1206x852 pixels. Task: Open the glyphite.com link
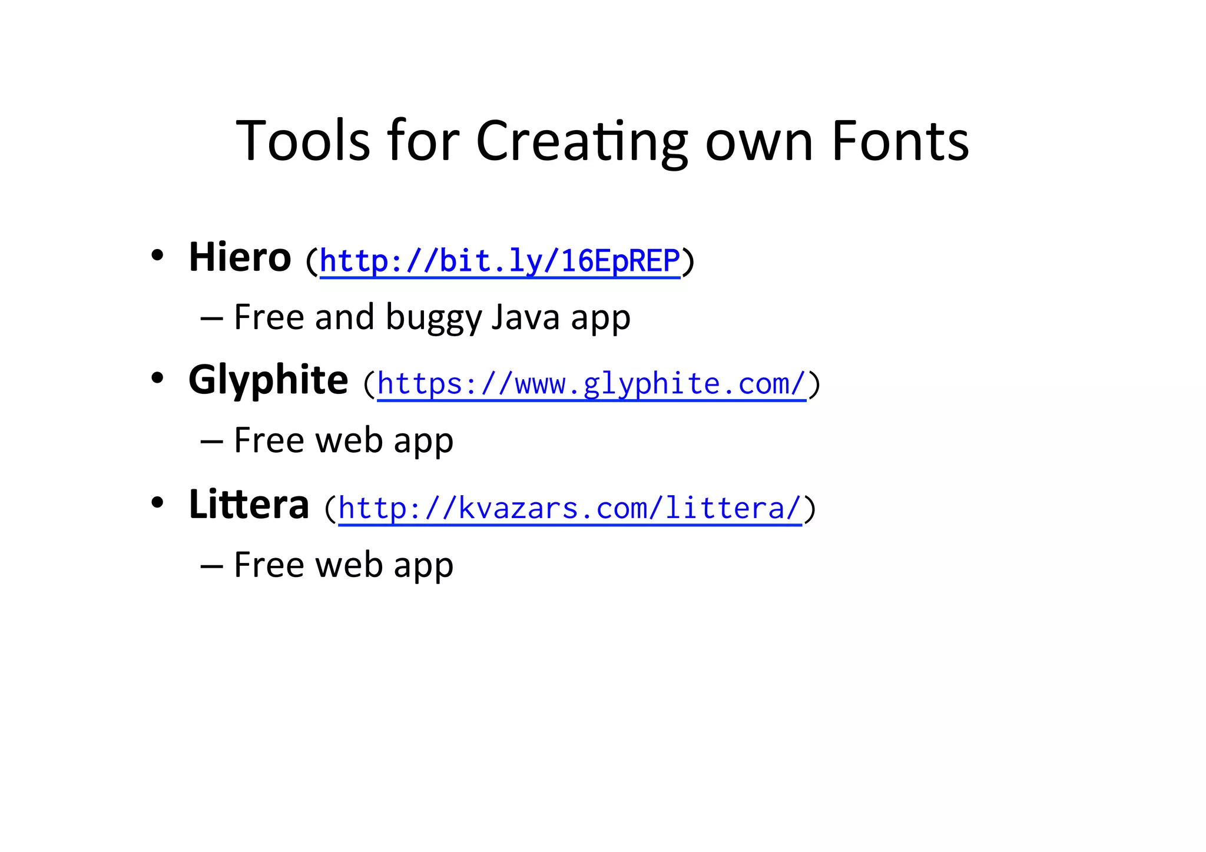point(591,384)
